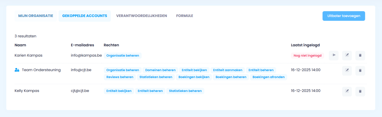Delete Kelly Kampas account

pos(360,91)
